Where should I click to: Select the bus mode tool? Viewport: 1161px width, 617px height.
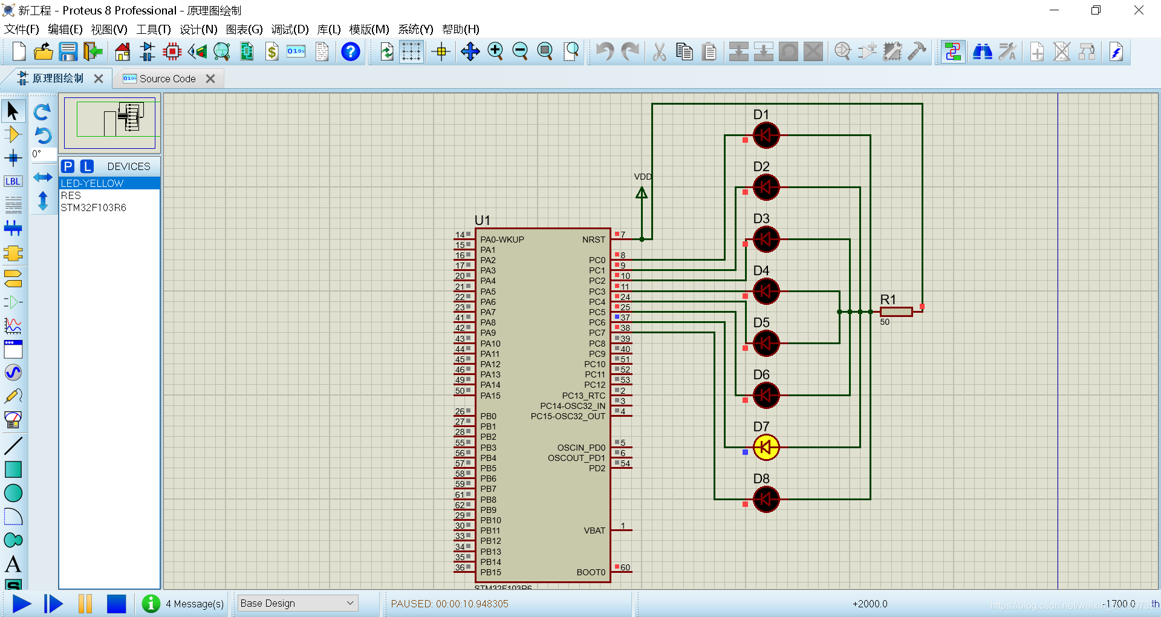click(13, 229)
